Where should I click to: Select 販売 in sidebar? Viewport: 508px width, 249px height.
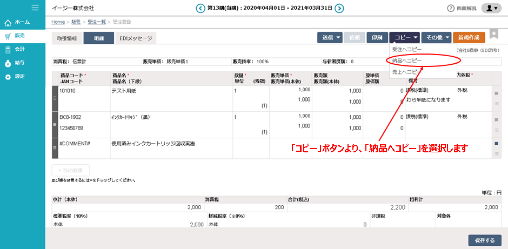(23, 36)
